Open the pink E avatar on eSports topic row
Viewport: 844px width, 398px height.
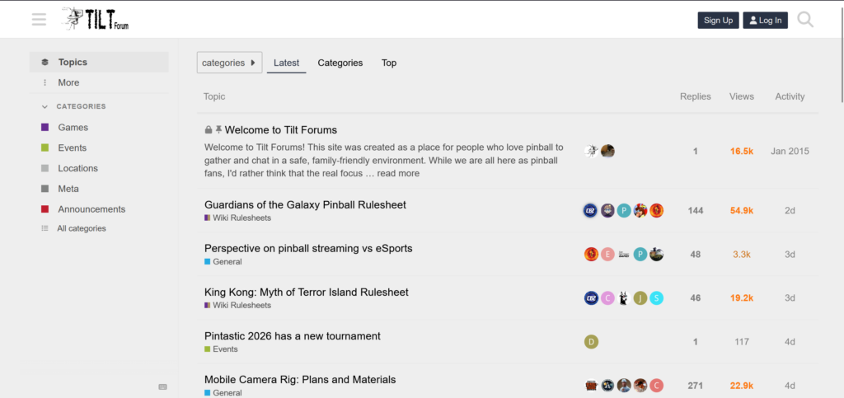pyautogui.click(x=607, y=255)
